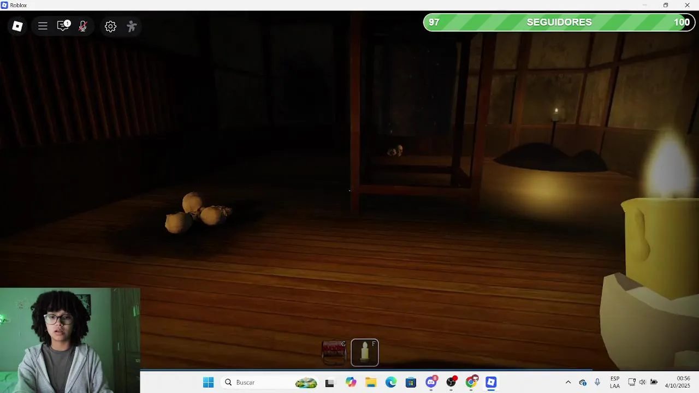Screen dimensions: 699x393
Task: Change the ESP LAA input language
Action: point(615,383)
